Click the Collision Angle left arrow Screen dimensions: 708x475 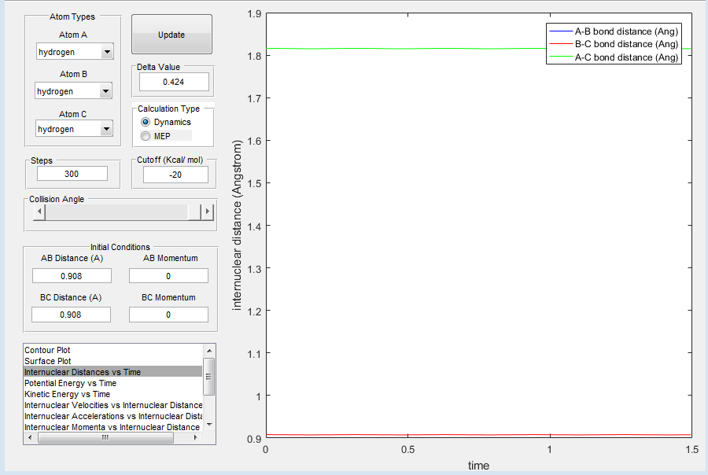(39, 212)
